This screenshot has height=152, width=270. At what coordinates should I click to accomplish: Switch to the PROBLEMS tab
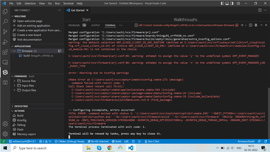click(x=74, y=25)
